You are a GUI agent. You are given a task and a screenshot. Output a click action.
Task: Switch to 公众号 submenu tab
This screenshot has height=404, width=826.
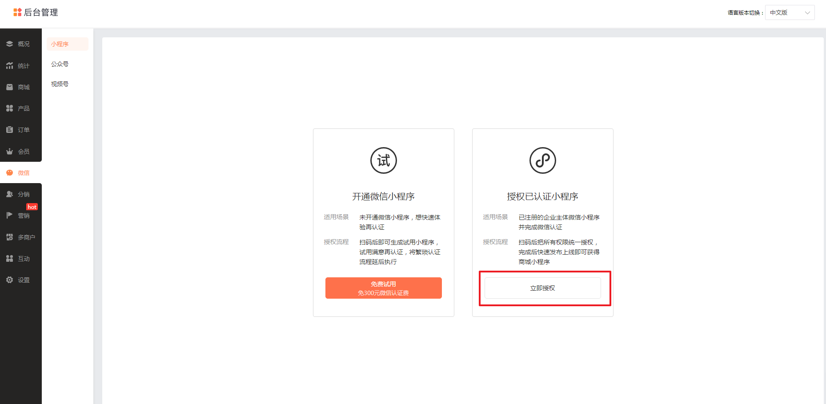point(68,64)
